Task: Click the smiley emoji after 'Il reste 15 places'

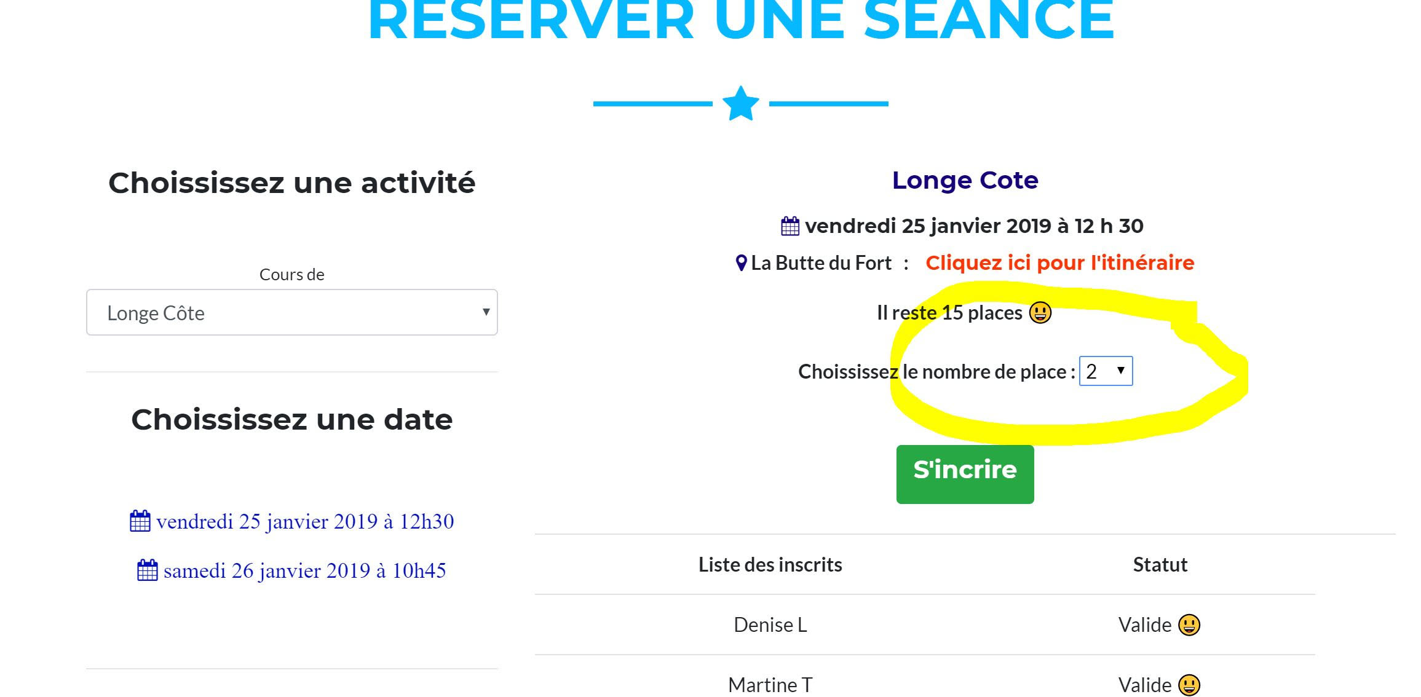Action: coord(1040,312)
